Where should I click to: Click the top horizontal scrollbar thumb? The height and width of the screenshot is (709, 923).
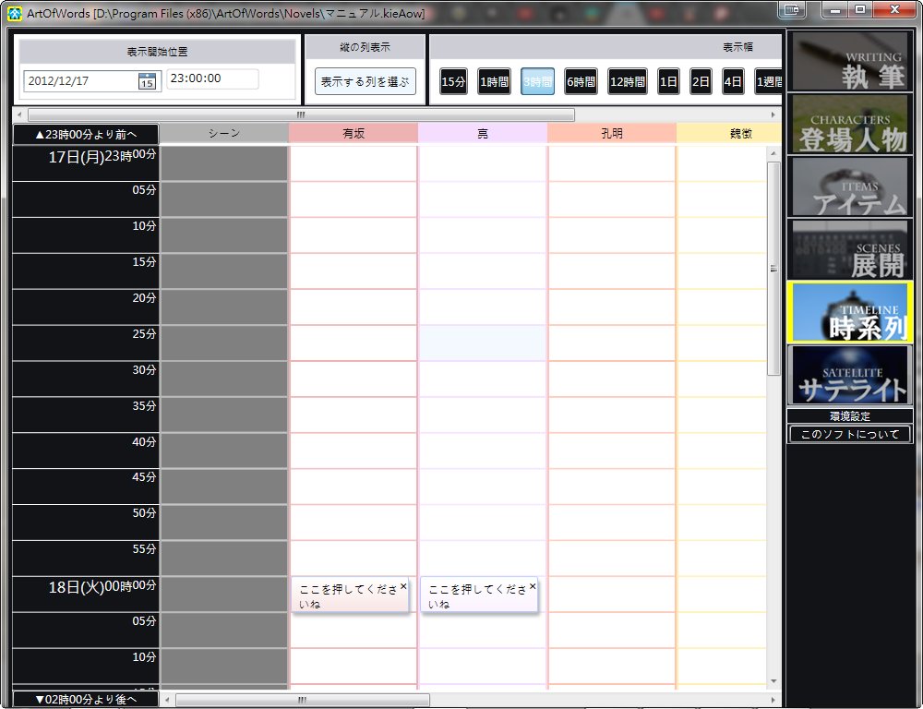(302, 114)
